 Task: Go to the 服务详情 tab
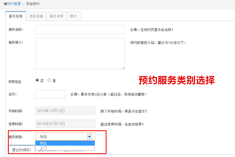[56, 16]
